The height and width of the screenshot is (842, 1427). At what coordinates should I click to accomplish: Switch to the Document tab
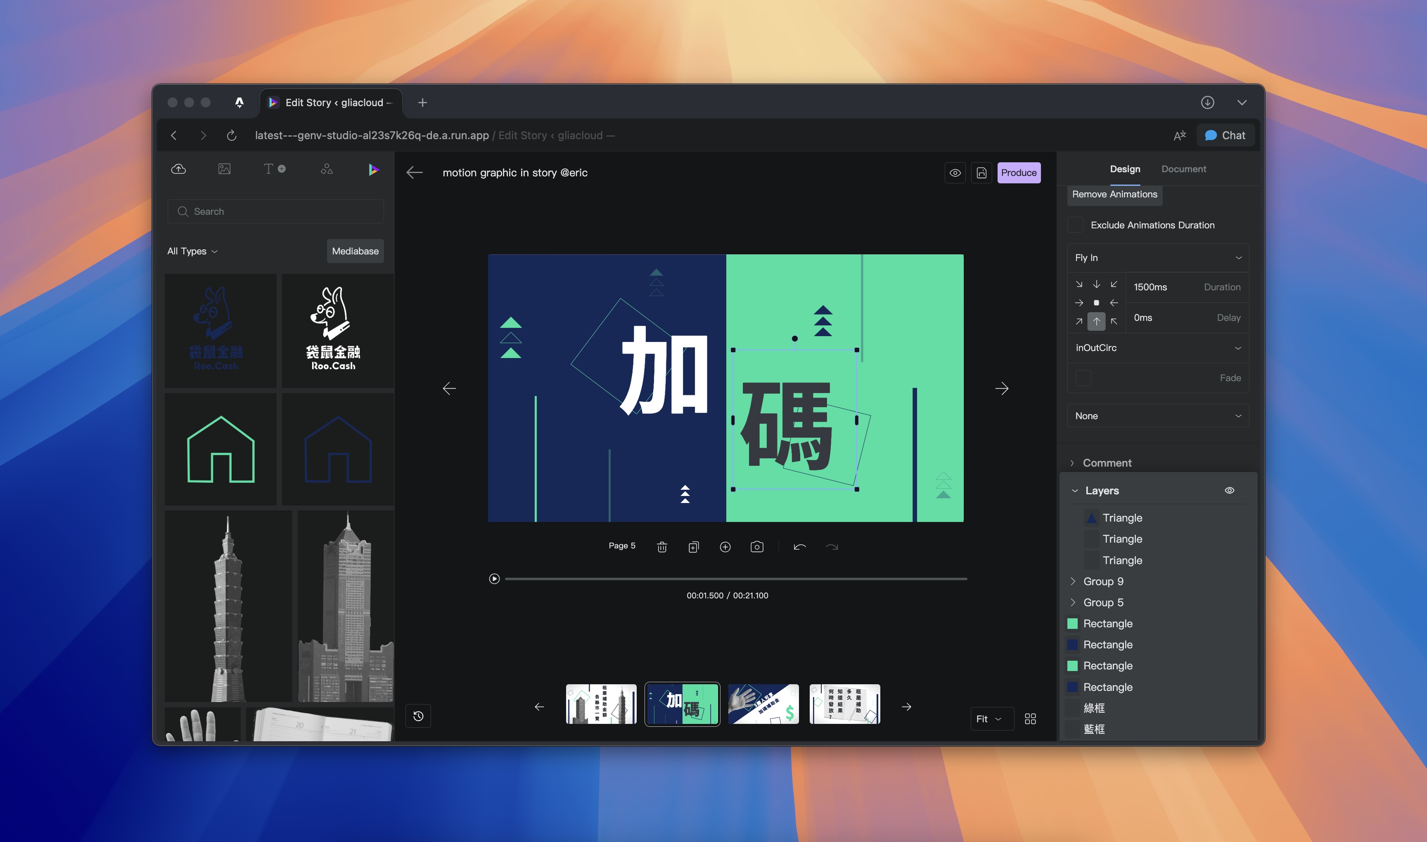point(1183,169)
